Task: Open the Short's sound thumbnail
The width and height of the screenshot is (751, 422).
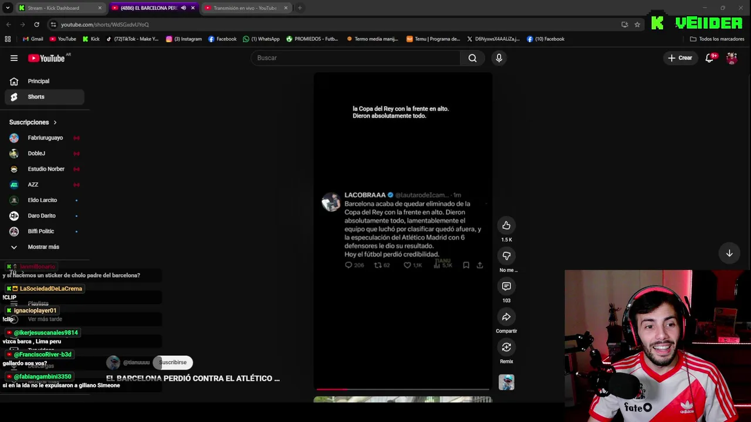Action: click(x=506, y=382)
